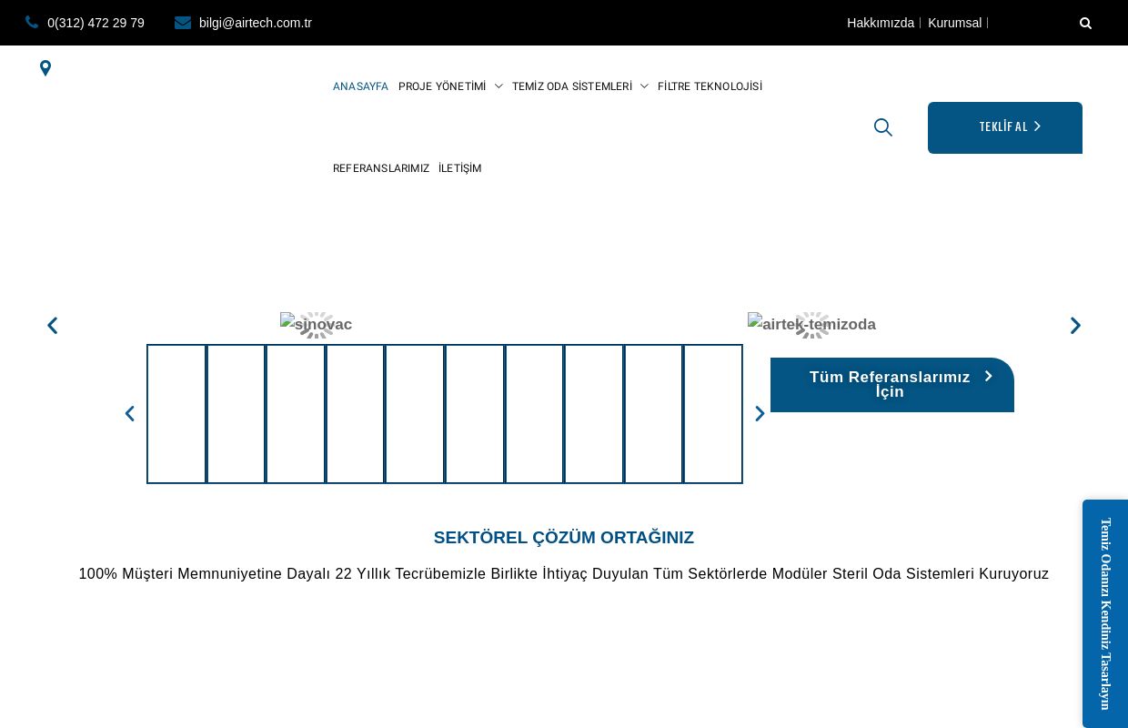Screen dimensions: 1128x728
Task: Click the phone icon in top bar
Action: 32,23
